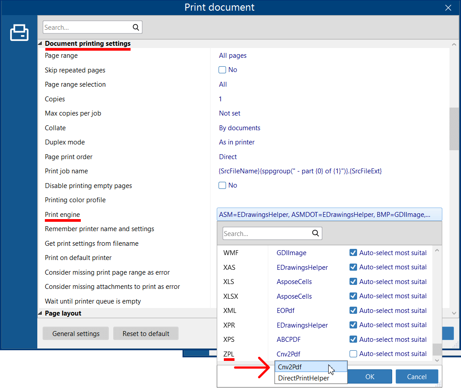Image resolution: width=461 pixels, height=388 pixels.
Task: Change the Collate setting By documents
Action: 239,128
